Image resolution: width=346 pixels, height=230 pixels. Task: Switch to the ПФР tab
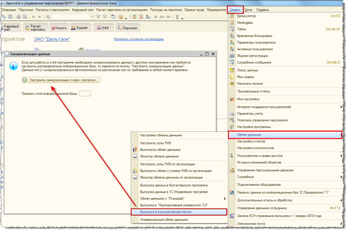pyautogui.click(x=103, y=28)
